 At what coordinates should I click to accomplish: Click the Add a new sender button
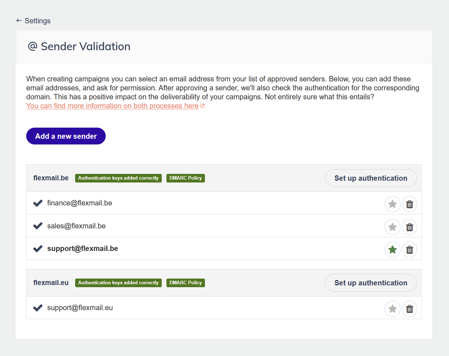point(66,136)
